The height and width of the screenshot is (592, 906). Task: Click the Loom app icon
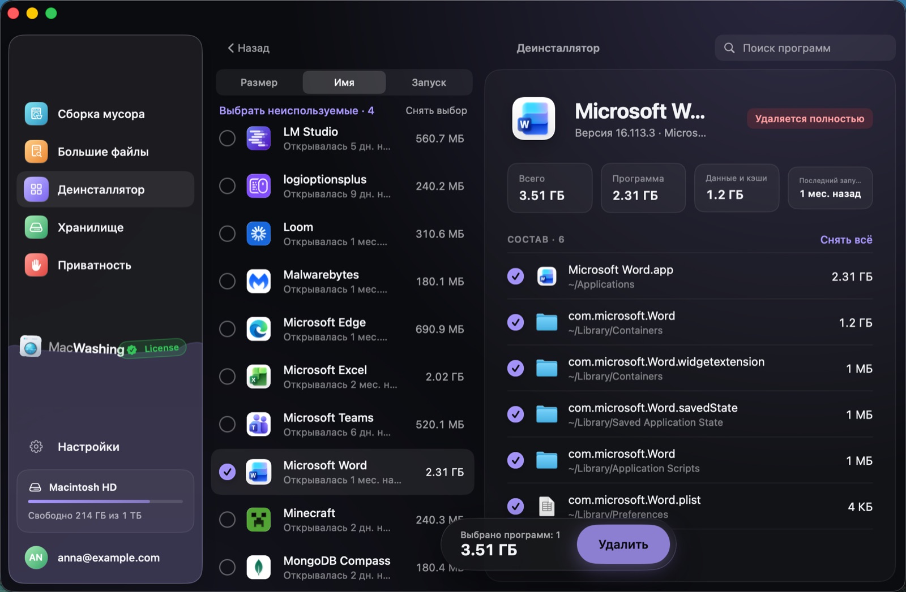(x=259, y=234)
